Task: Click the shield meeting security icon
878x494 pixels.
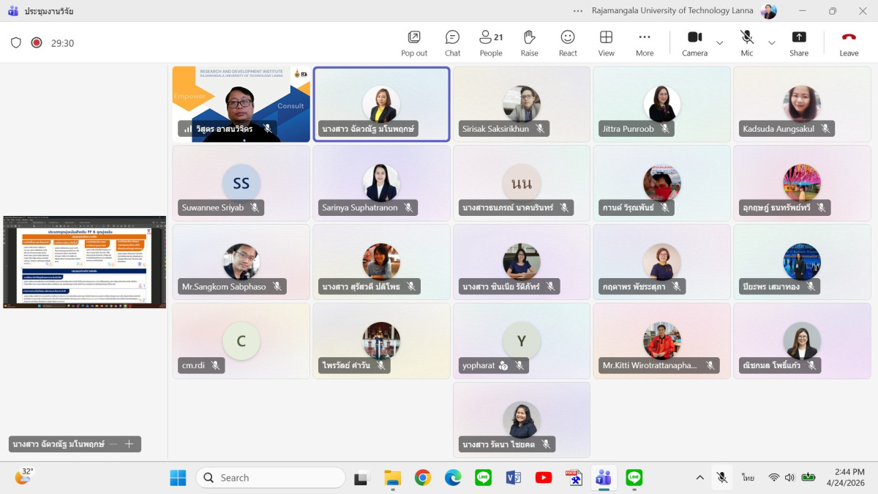Action: coord(16,42)
